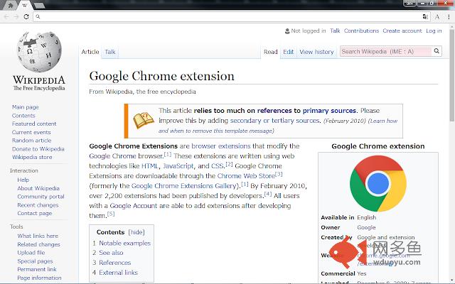Image resolution: width=455 pixels, height=284 pixels.
Task: Click the Search Wikipedia input field
Action: pyautogui.click(x=385, y=51)
